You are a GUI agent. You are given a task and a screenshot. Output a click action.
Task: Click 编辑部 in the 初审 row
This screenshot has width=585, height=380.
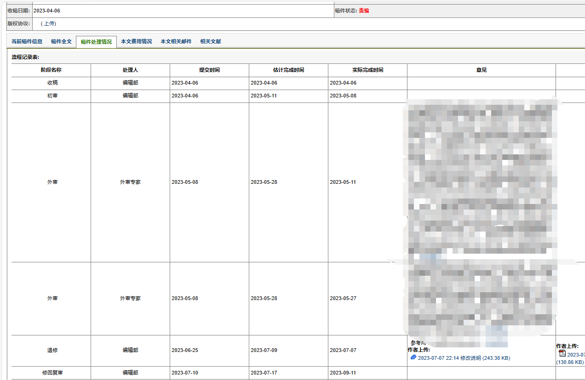pyautogui.click(x=130, y=96)
